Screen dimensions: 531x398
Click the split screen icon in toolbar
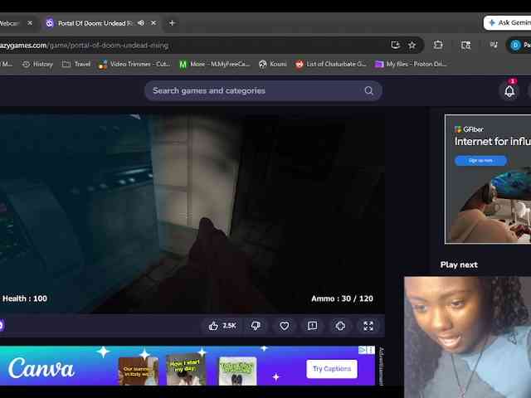[465, 45]
